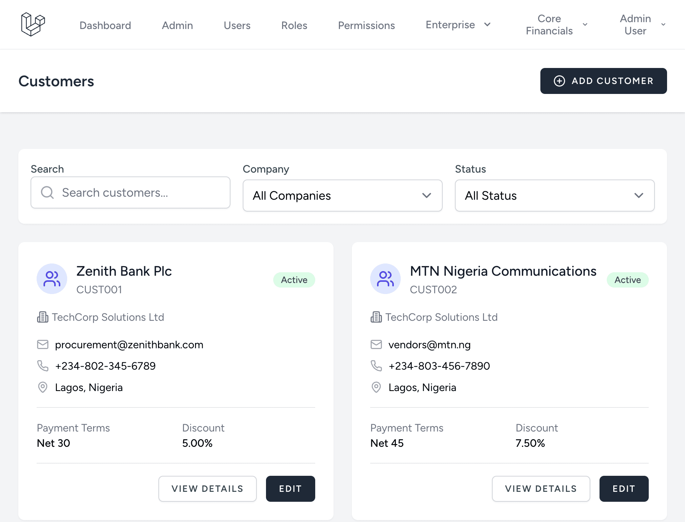Click building icon on MTN Nigeria card
The image size is (685, 522).
(376, 317)
